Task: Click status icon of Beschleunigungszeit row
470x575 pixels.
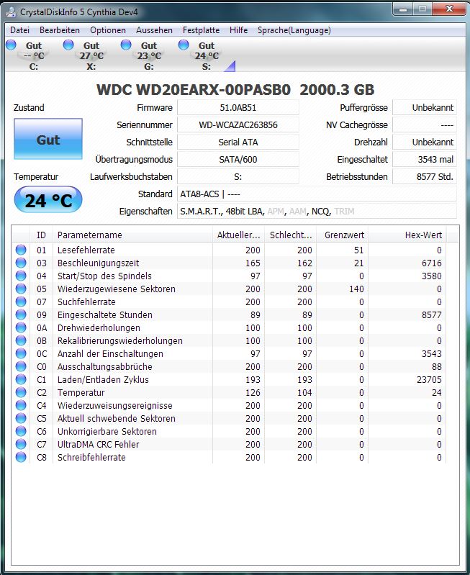Action: coord(21,263)
